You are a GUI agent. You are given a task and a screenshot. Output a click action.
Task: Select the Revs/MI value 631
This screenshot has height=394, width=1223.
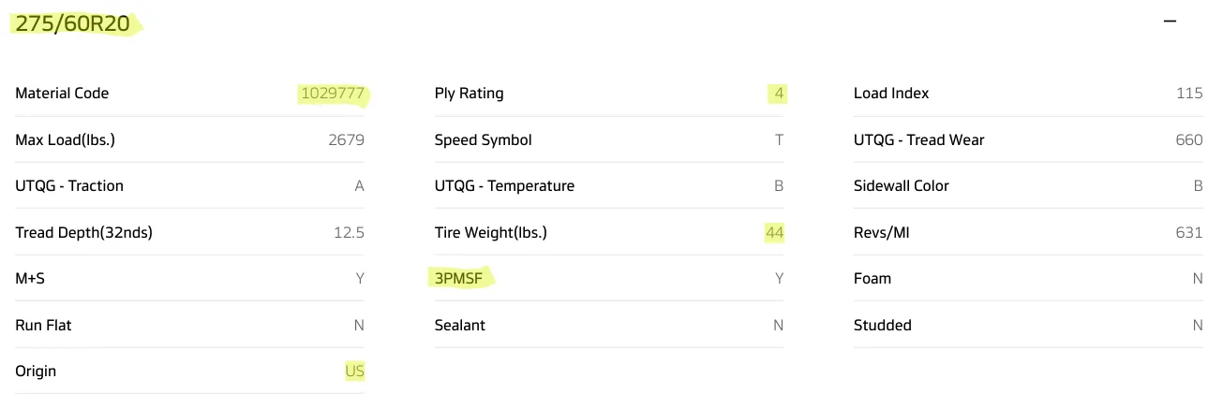tap(1188, 232)
